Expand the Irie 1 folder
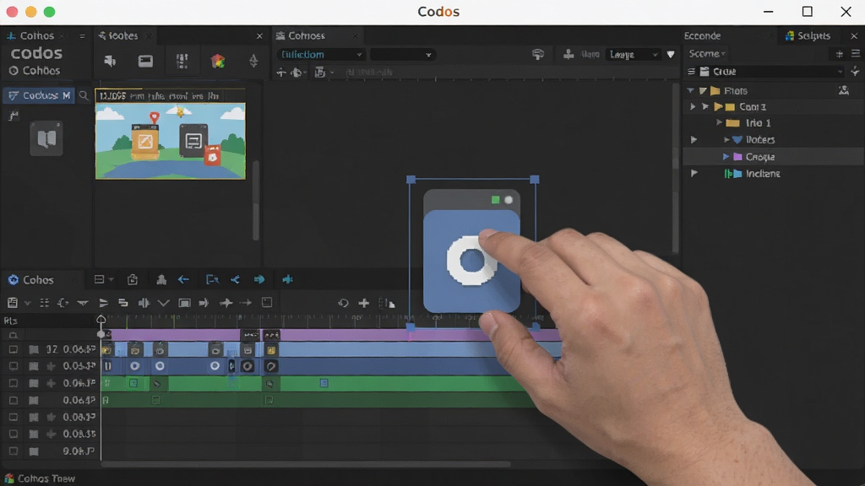865x486 pixels. point(718,123)
